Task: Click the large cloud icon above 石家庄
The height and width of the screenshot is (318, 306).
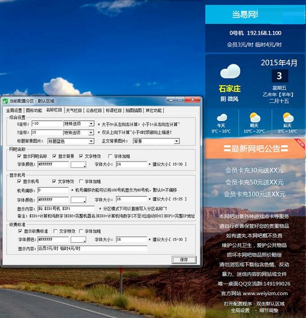Action: 230,72
